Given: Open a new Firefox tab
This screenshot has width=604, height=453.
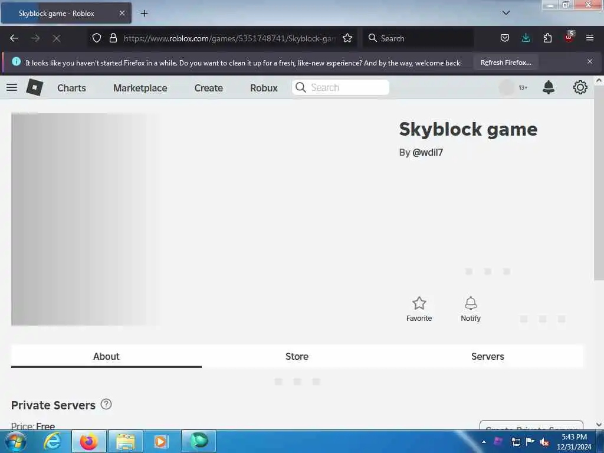Looking at the screenshot, I should (x=144, y=14).
